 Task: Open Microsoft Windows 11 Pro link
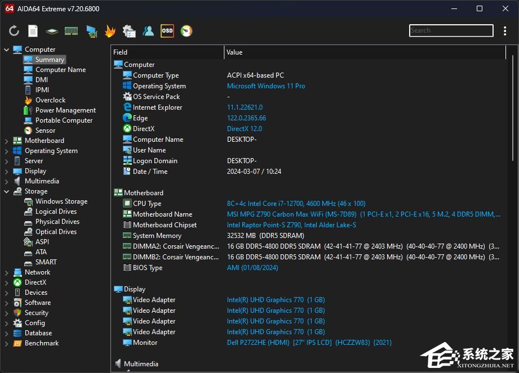(266, 86)
